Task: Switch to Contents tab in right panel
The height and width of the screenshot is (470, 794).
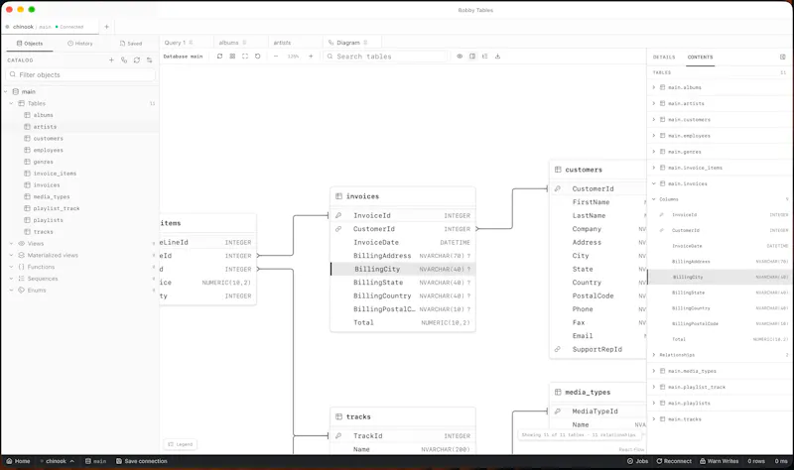Action: tap(701, 58)
